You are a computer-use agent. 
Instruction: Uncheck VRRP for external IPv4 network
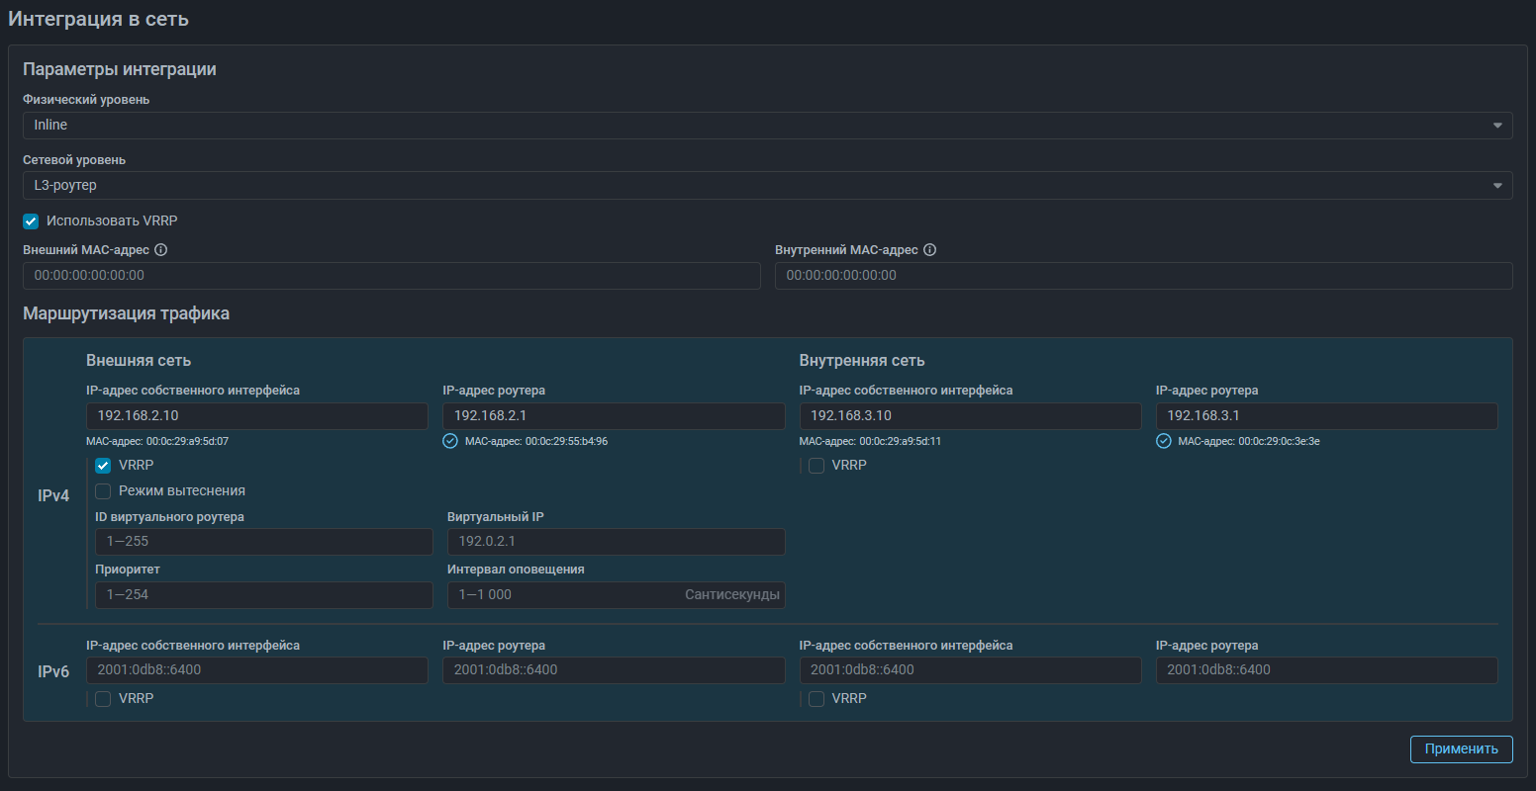(103, 466)
